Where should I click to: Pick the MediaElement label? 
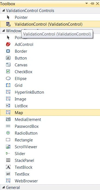coord(28,120)
